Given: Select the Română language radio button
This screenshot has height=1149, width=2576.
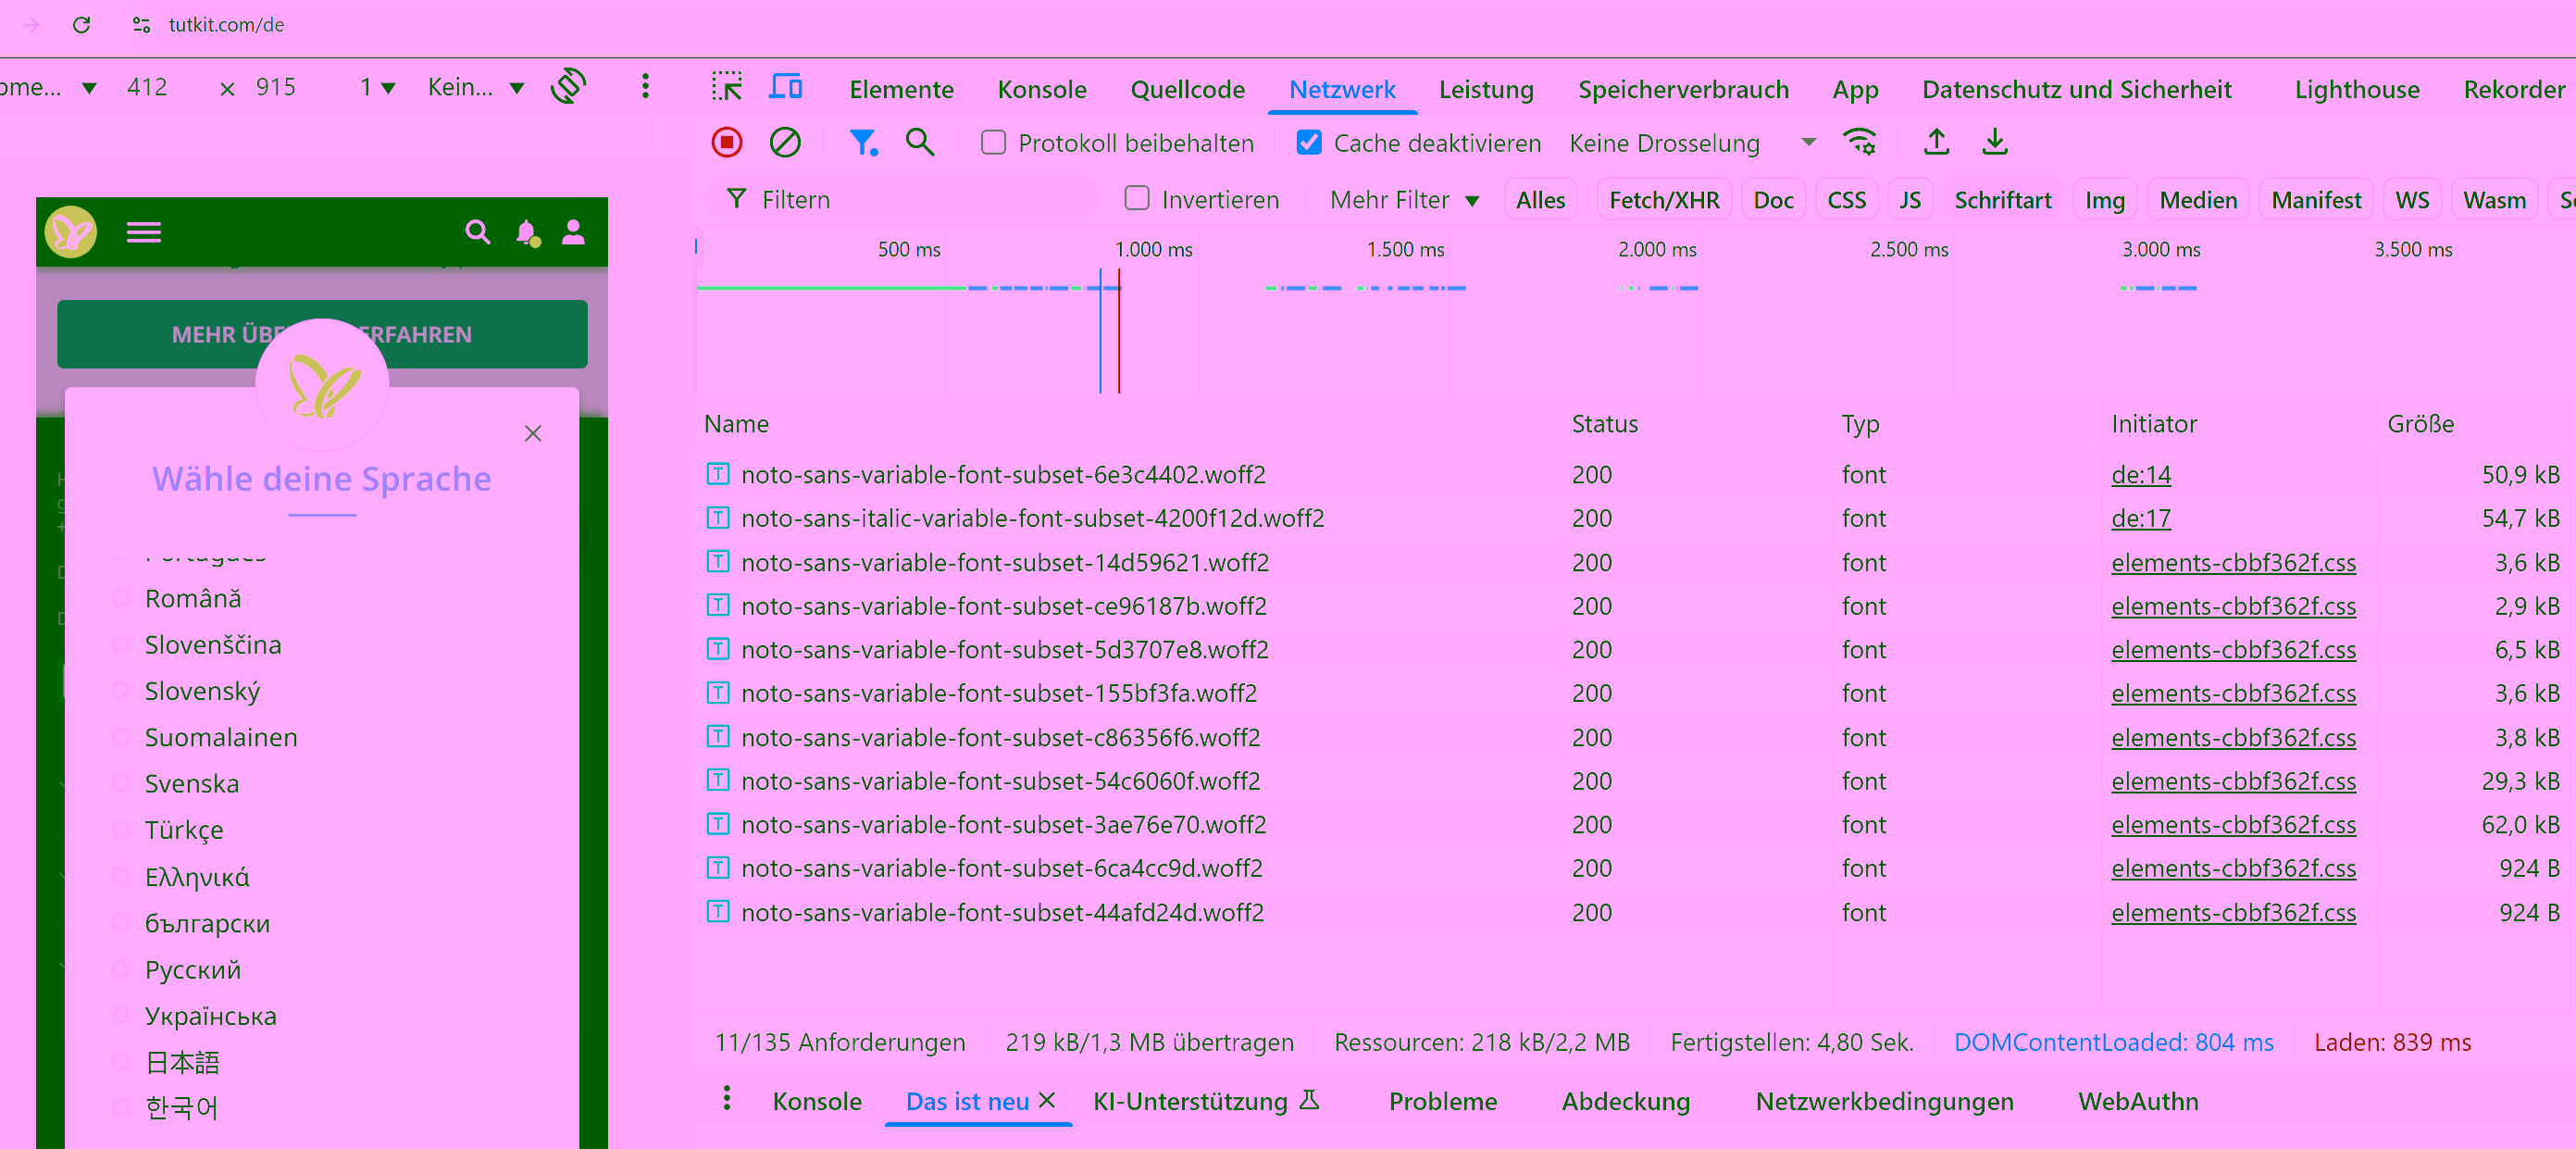Looking at the screenshot, I should [x=121, y=598].
